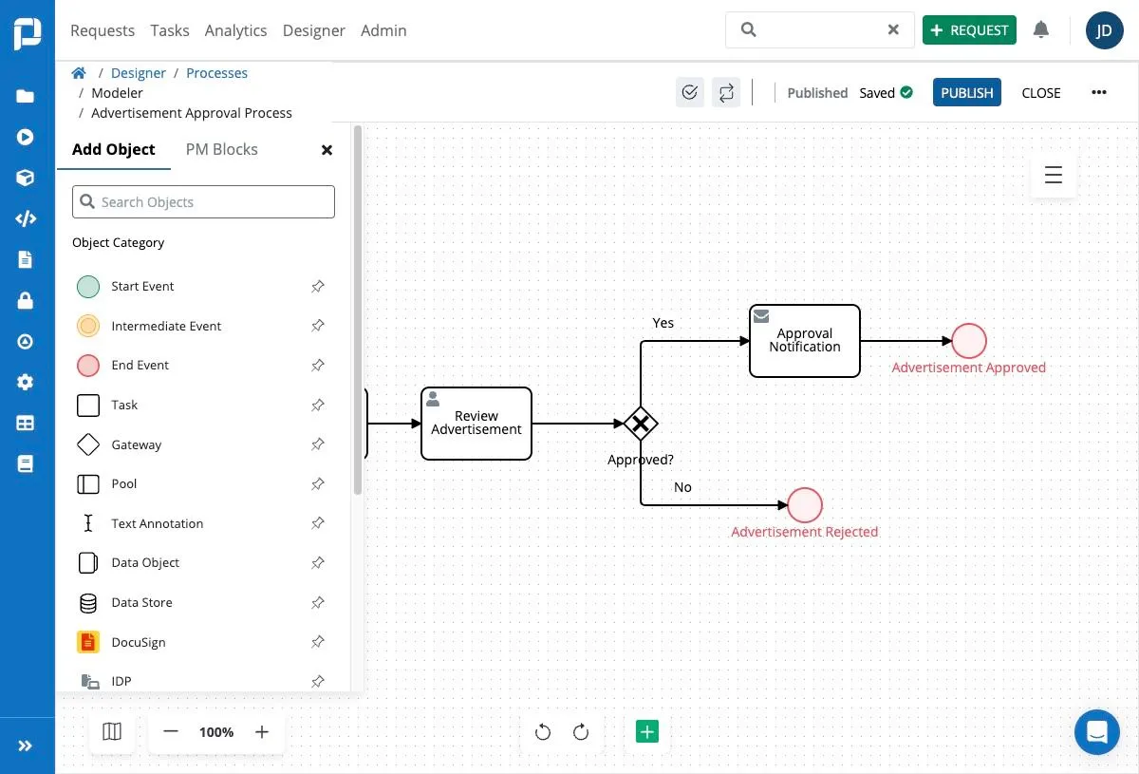Click the PUBLISH button

[967, 92]
